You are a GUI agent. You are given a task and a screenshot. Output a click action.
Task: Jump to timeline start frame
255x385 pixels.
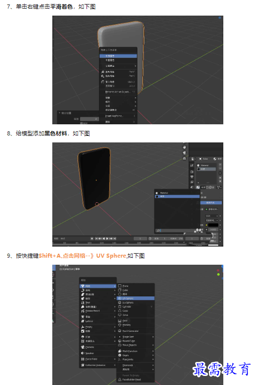(x=97, y=239)
